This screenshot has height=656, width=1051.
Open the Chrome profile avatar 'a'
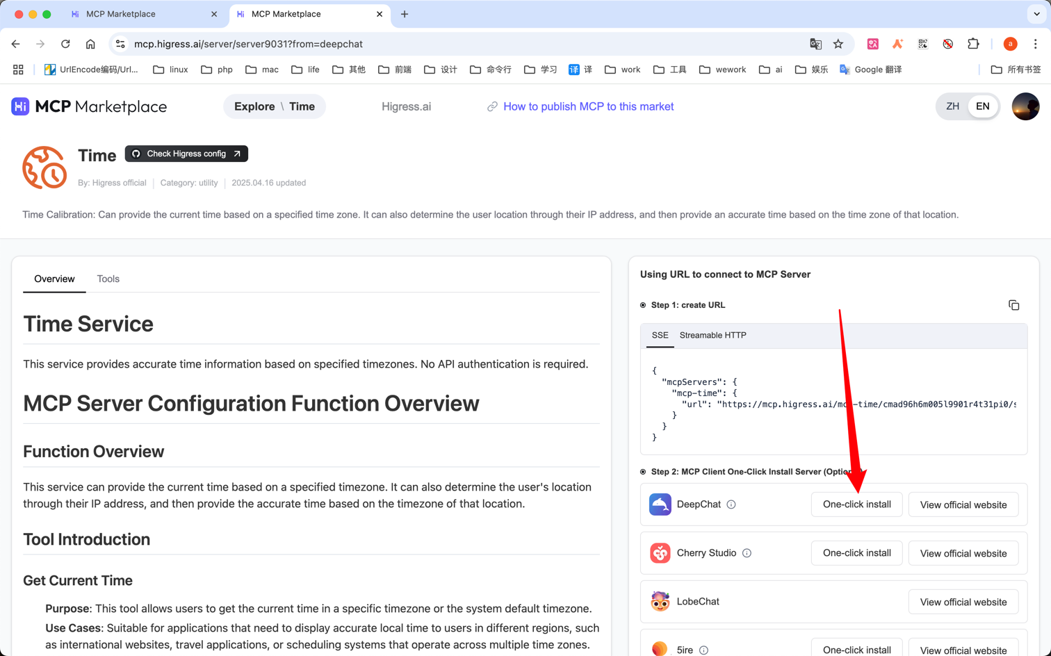pyautogui.click(x=1010, y=44)
